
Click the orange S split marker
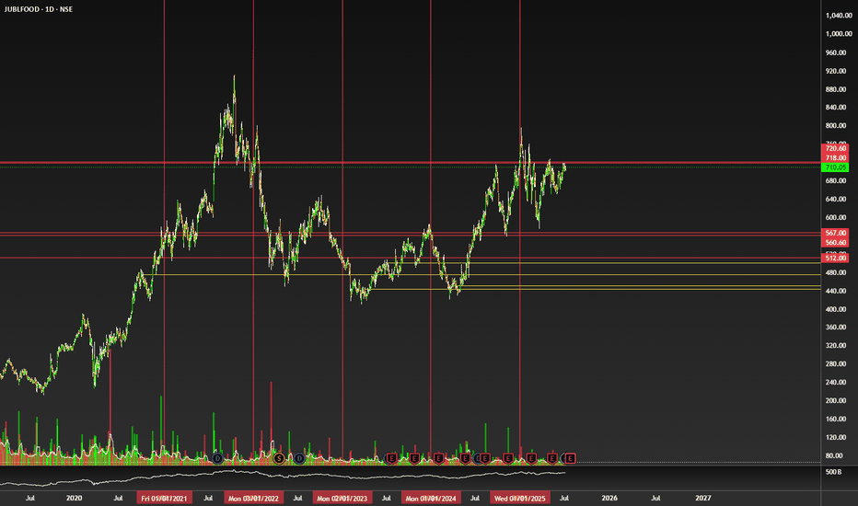(279, 458)
